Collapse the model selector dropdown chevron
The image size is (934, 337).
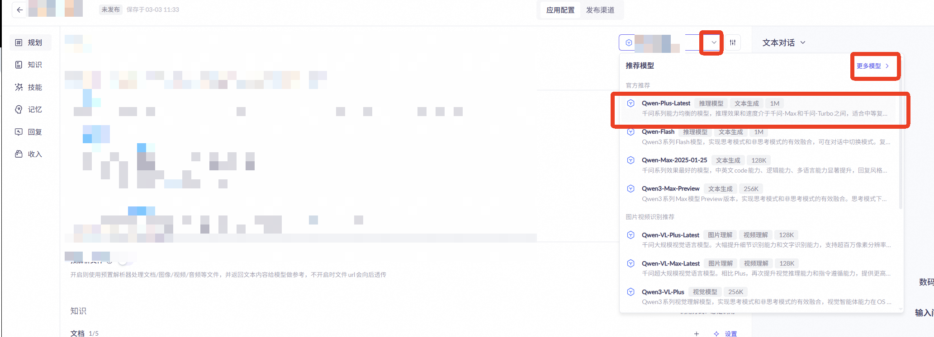(x=714, y=42)
